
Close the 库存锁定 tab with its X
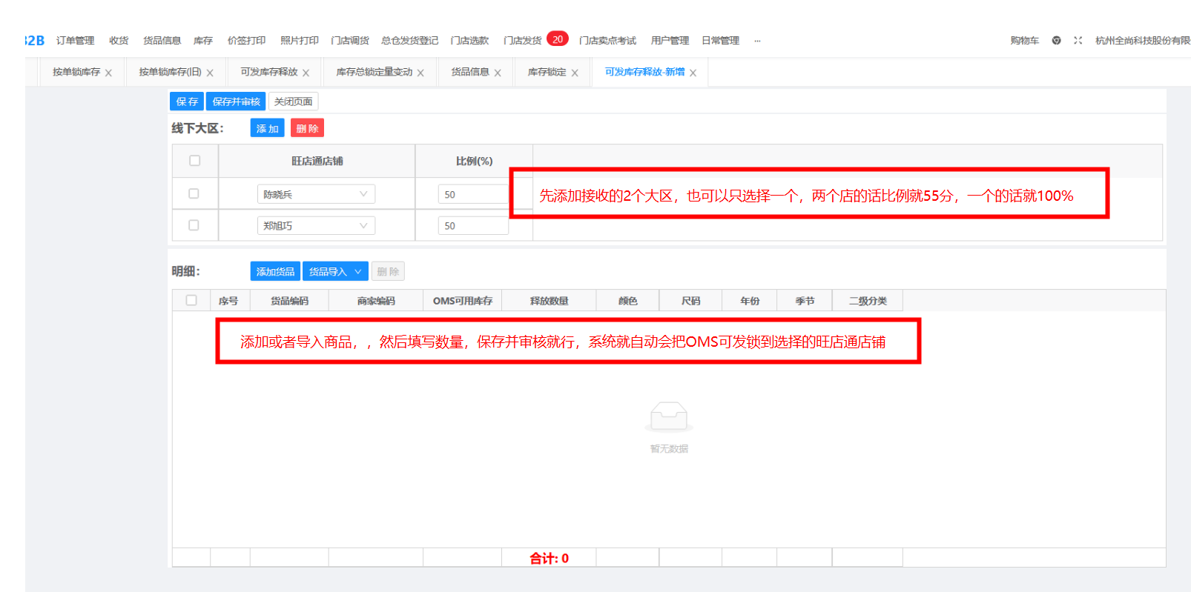[575, 73]
